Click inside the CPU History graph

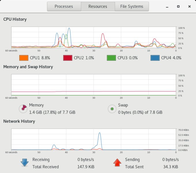pyautogui.click(x=94, y=37)
